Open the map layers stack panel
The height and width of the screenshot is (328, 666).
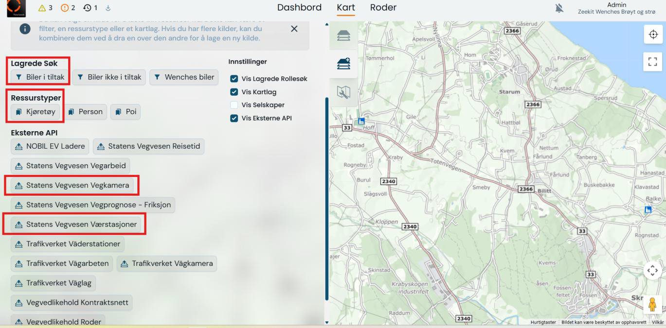343,35
